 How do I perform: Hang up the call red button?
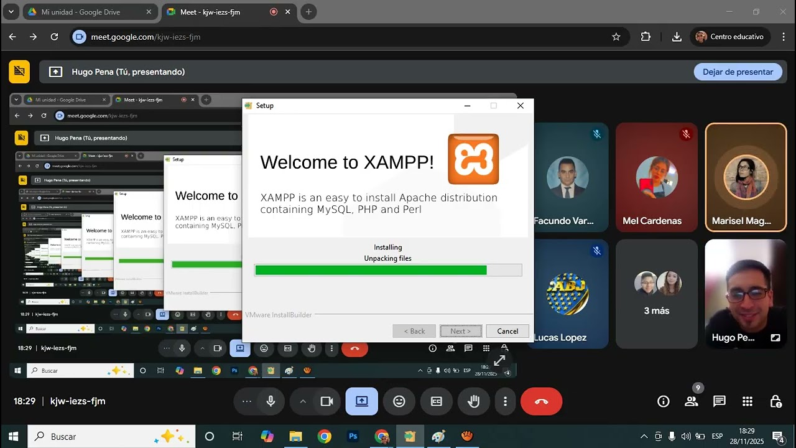[541, 401]
